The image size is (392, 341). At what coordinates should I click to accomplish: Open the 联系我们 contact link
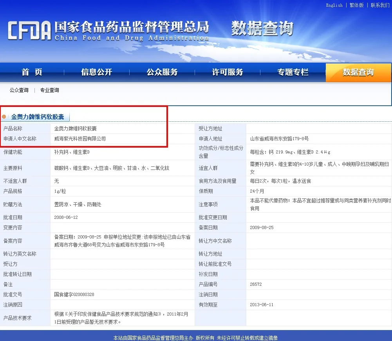click(x=380, y=5)
